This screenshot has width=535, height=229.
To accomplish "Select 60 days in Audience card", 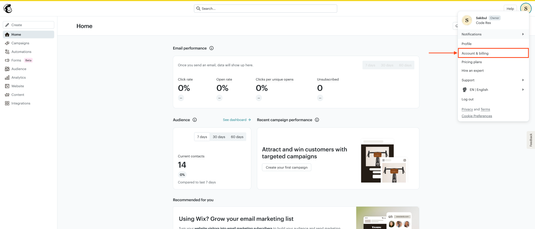I will tap(237, 137).
